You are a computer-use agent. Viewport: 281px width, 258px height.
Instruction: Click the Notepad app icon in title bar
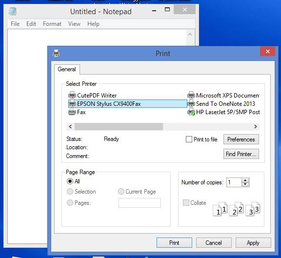click(x=12, y=11)
